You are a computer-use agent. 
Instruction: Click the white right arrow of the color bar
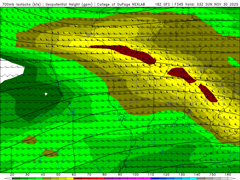click(232, 178)
